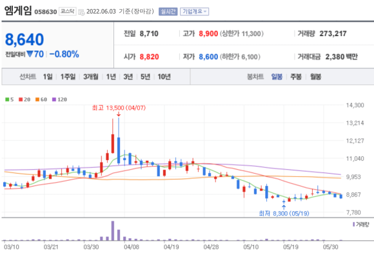Click the 최고 13,500 (04/07) label
374x255 pixels.
click(119, 108)
